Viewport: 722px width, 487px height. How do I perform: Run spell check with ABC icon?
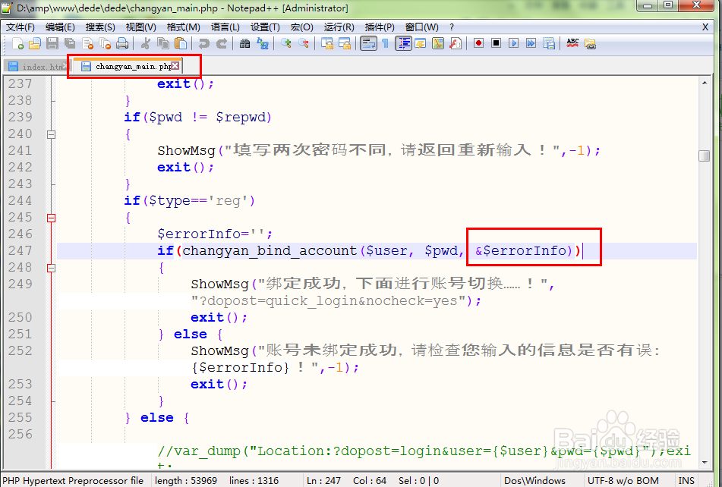[572, 44]
